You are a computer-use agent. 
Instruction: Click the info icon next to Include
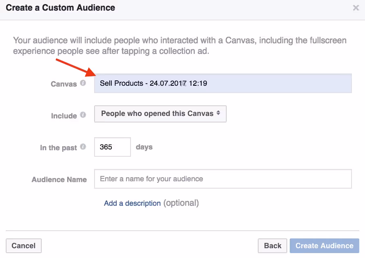(83, 115)
